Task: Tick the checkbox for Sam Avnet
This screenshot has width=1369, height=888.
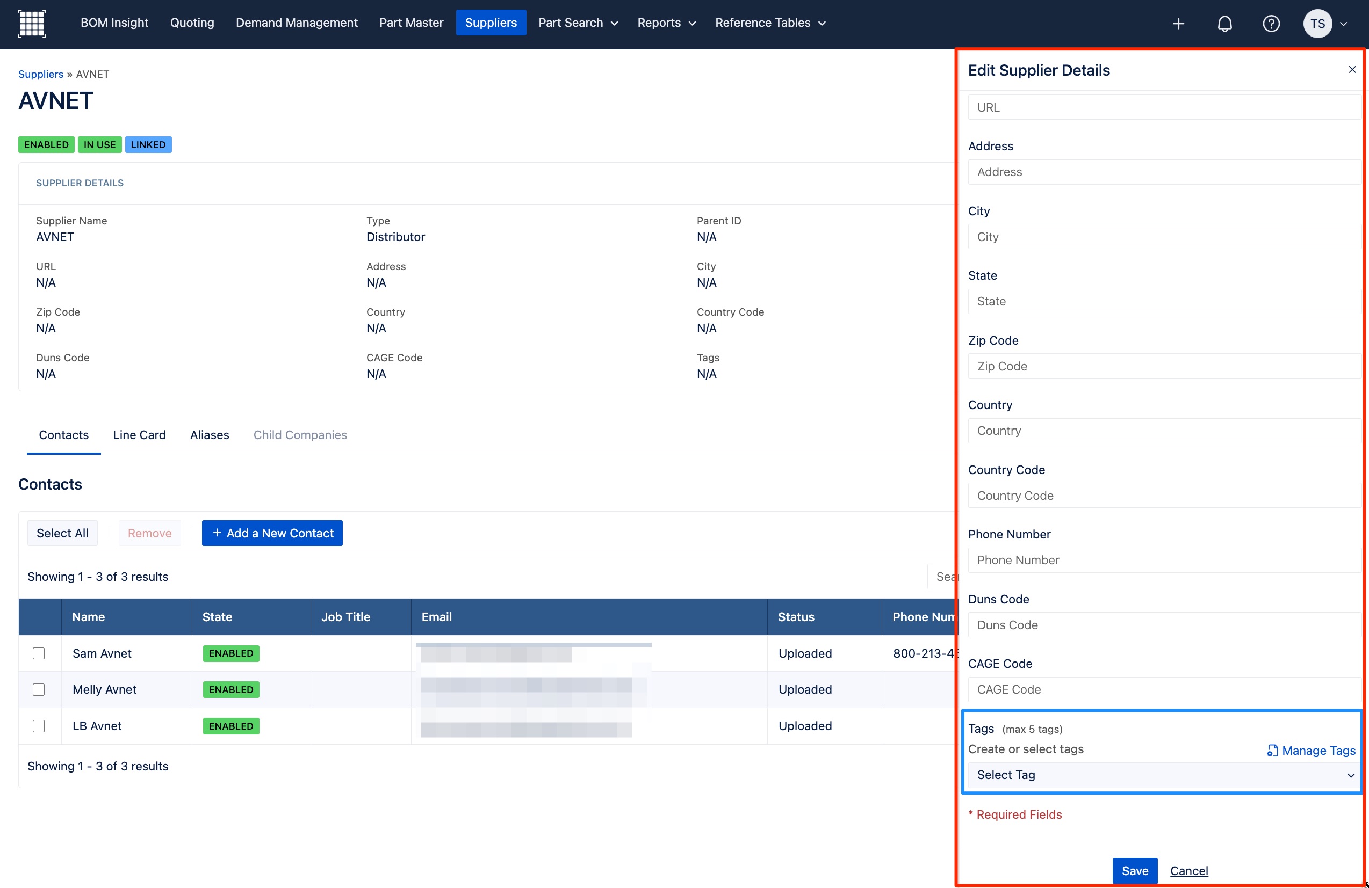Action: 39,653
